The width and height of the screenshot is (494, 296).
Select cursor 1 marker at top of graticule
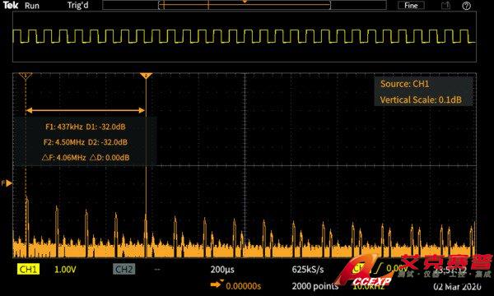click(26, 76)
